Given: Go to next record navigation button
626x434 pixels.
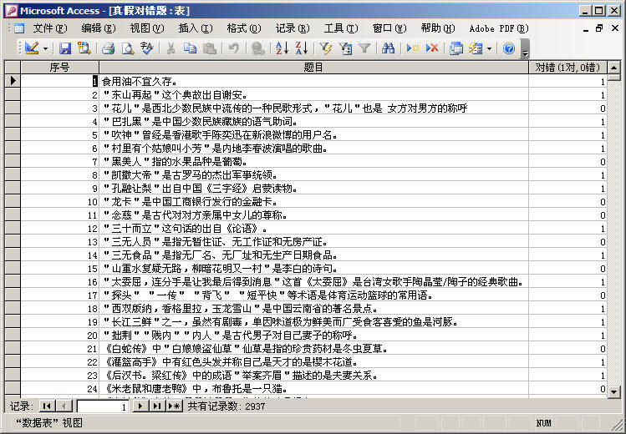Looking at the screenshot, I should 140,406.
